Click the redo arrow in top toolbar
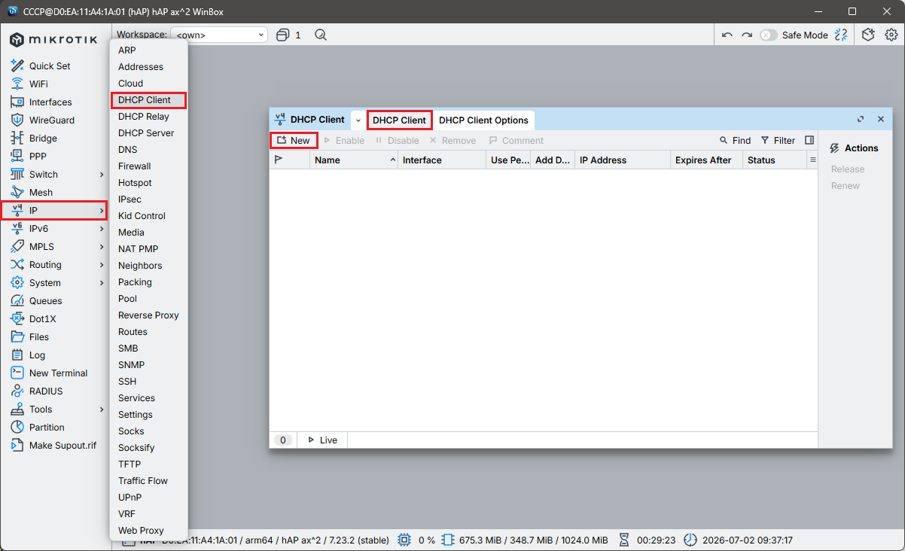 coord(747,35)
